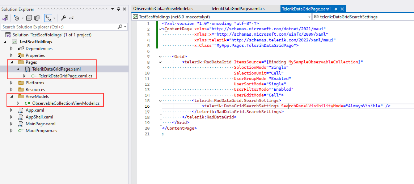Expand the Resources folder
Viewport: 414px width, 184px height.
coord(12,90)
